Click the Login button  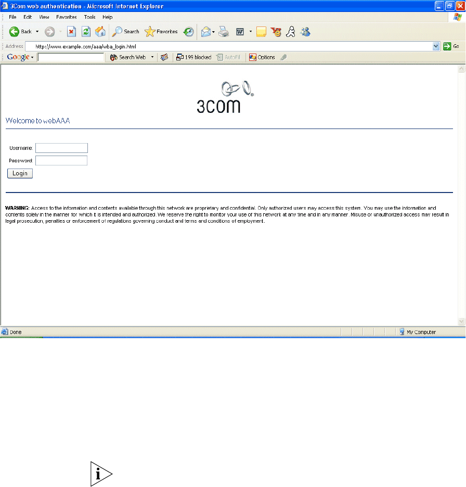coord(20,173)
